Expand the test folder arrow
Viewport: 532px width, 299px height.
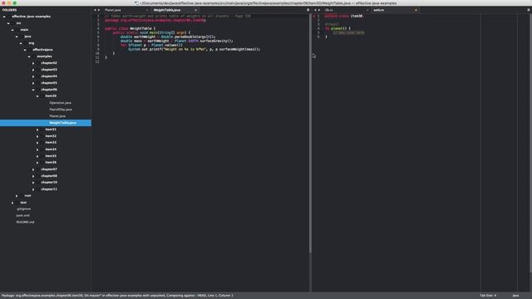(12, 203)
